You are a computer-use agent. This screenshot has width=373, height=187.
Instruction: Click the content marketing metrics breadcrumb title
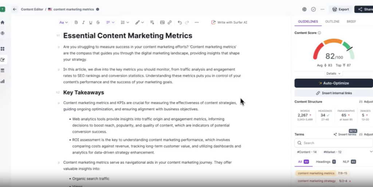tap(74, 9)
